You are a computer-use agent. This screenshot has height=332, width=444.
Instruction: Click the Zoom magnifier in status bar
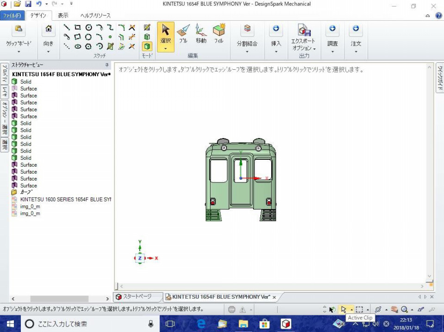pyautogui.click(x=404, y=309)
